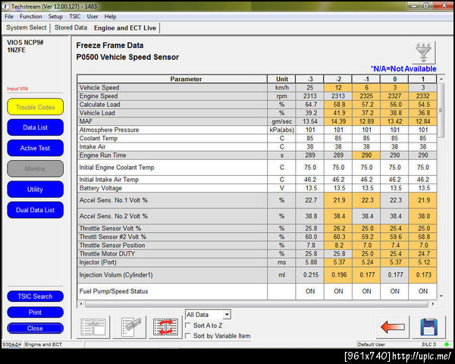Enable Sort A to Z checkbox
The height and width of the screenshot is (364, 455).
tap(188, 325)
